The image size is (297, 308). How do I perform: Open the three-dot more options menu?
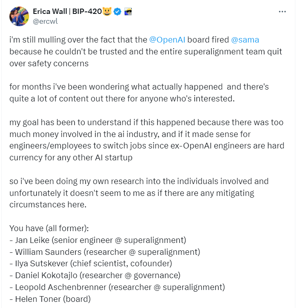[282, 12]
